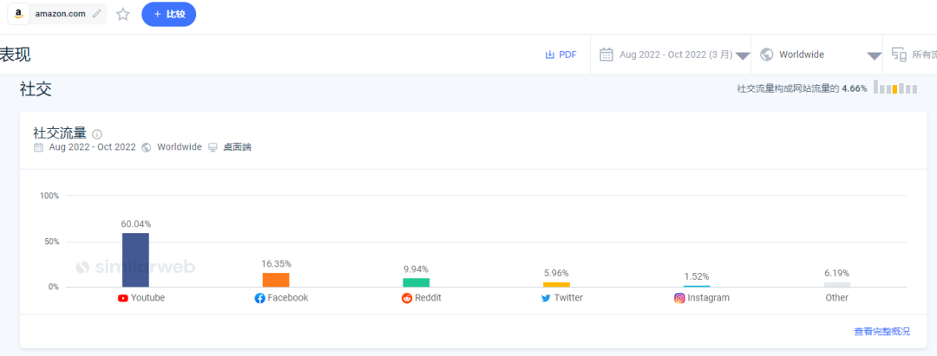Click the edit pencil next to amazon.com
Image resolution: width=937 pixels, height=356 pixels.
[96, 15]
